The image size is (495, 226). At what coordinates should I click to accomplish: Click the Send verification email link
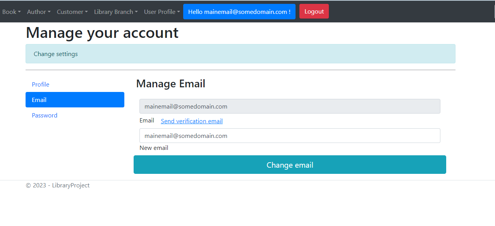coord(191,121)
